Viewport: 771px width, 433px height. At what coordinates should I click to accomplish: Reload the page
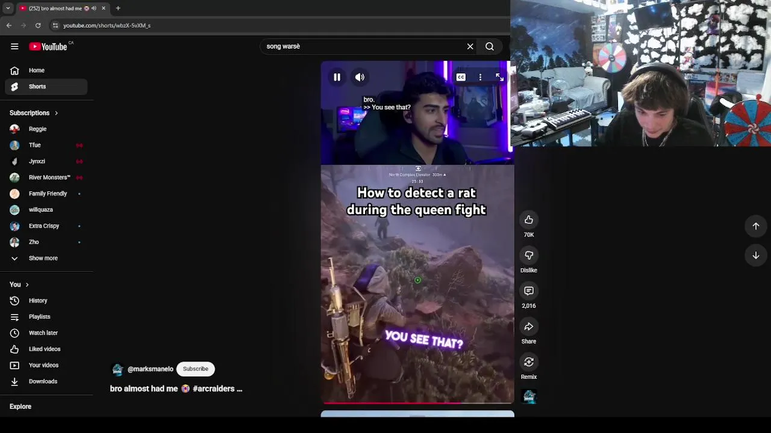pyautogui.click(x=38, y=25)
